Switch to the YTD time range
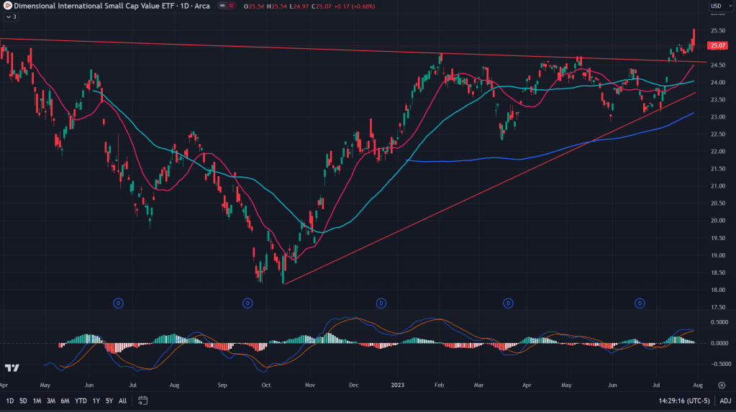Viewport: 736px width, 412px height. click(x=81, y=400)
